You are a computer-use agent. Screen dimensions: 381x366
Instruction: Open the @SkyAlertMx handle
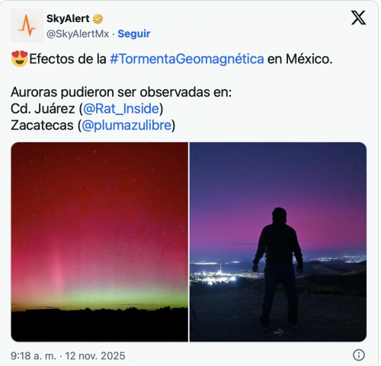point(78,33)
